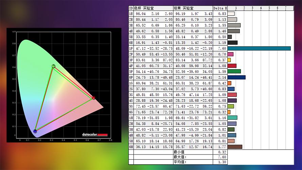The width and height of the screenshot is (302, 170).
Task: Select the medium gray bar in row 3E
Action: pos(234,25)
